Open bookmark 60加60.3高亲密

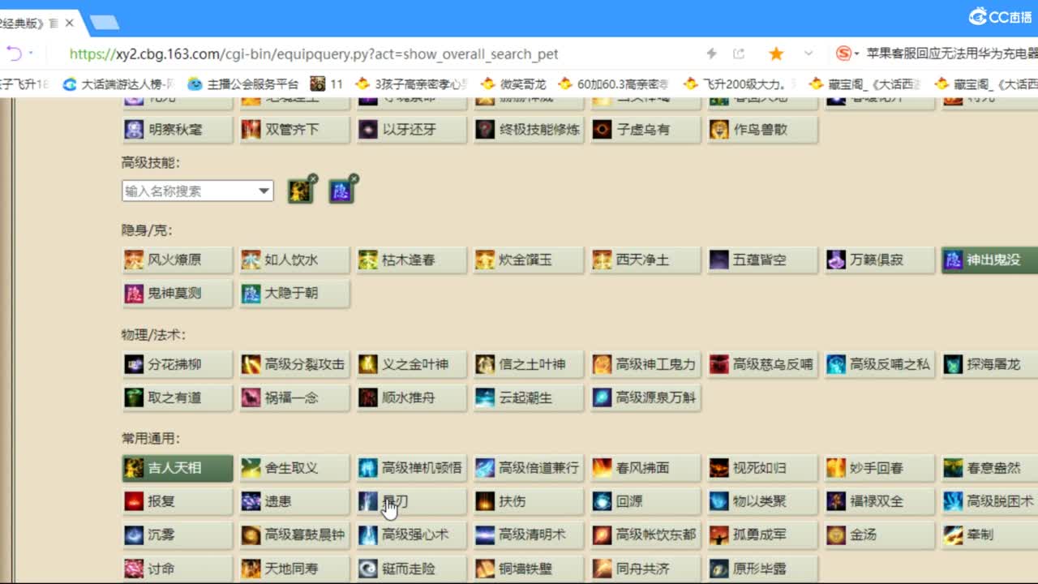pyautogui.click(x=614, y=84)
